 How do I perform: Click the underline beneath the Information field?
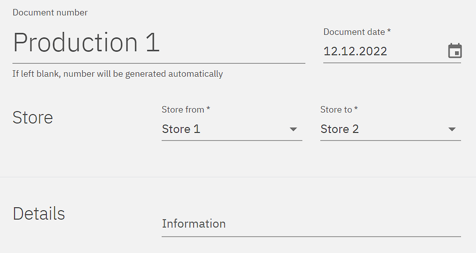pos(311,237)
